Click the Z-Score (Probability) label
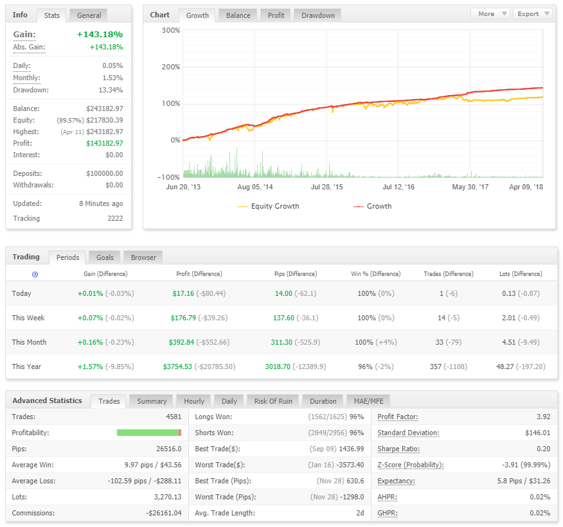 tap(411, 465)
